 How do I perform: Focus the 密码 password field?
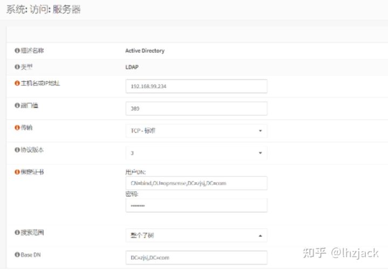point(196,205)
